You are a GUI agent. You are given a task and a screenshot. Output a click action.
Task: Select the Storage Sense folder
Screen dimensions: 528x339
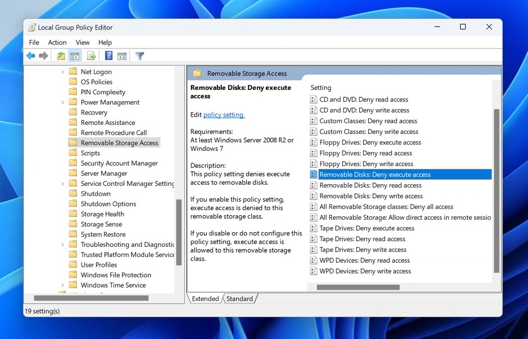(x=101, y=224)
